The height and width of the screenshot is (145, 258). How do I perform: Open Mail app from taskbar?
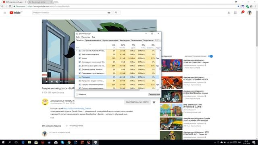56,142
